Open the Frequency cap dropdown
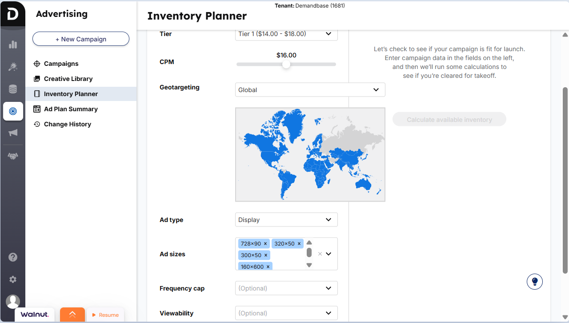The image size is (569, 323). tap(286, 288)
